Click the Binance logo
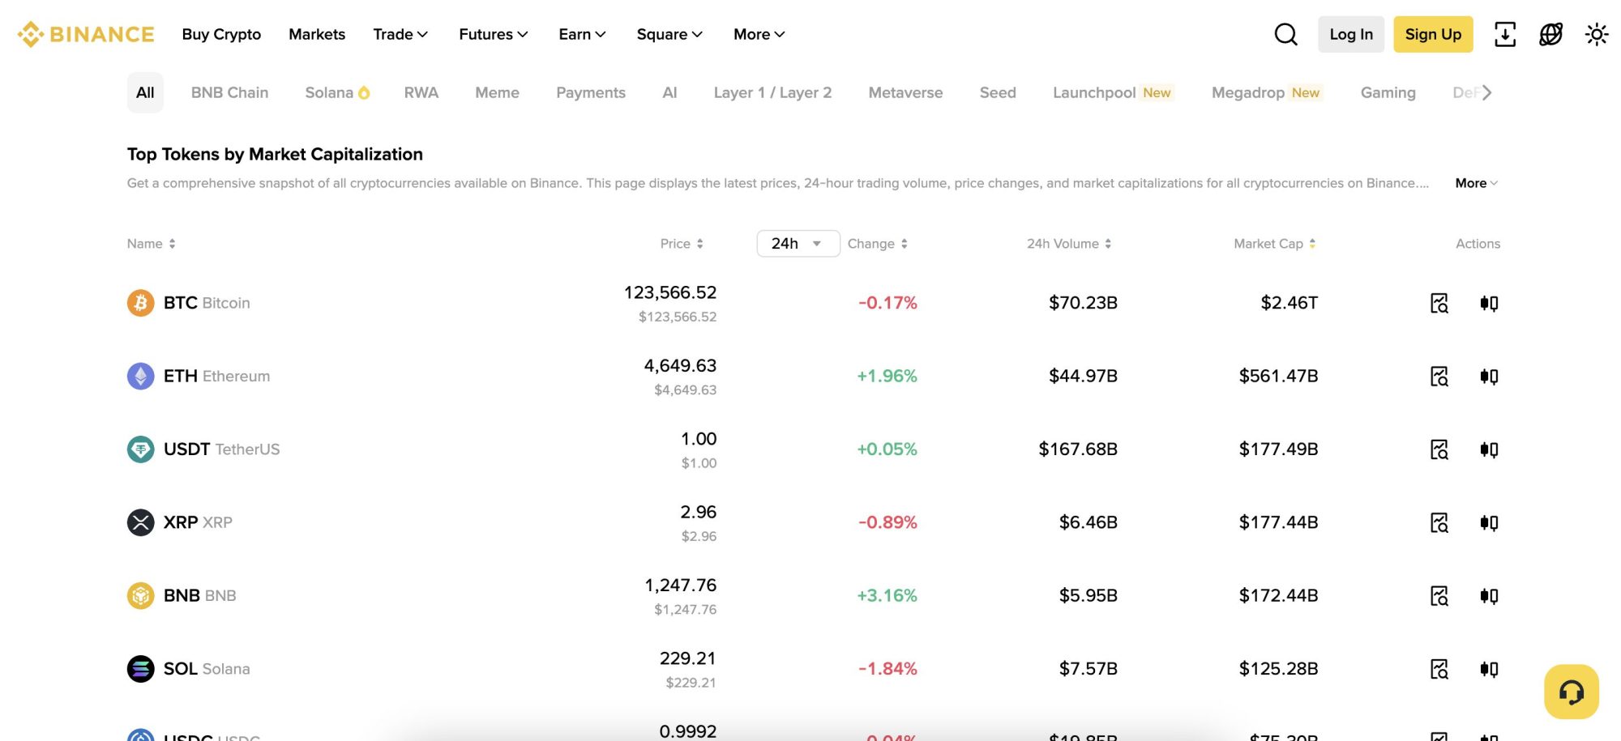 (x=86, y=34)
